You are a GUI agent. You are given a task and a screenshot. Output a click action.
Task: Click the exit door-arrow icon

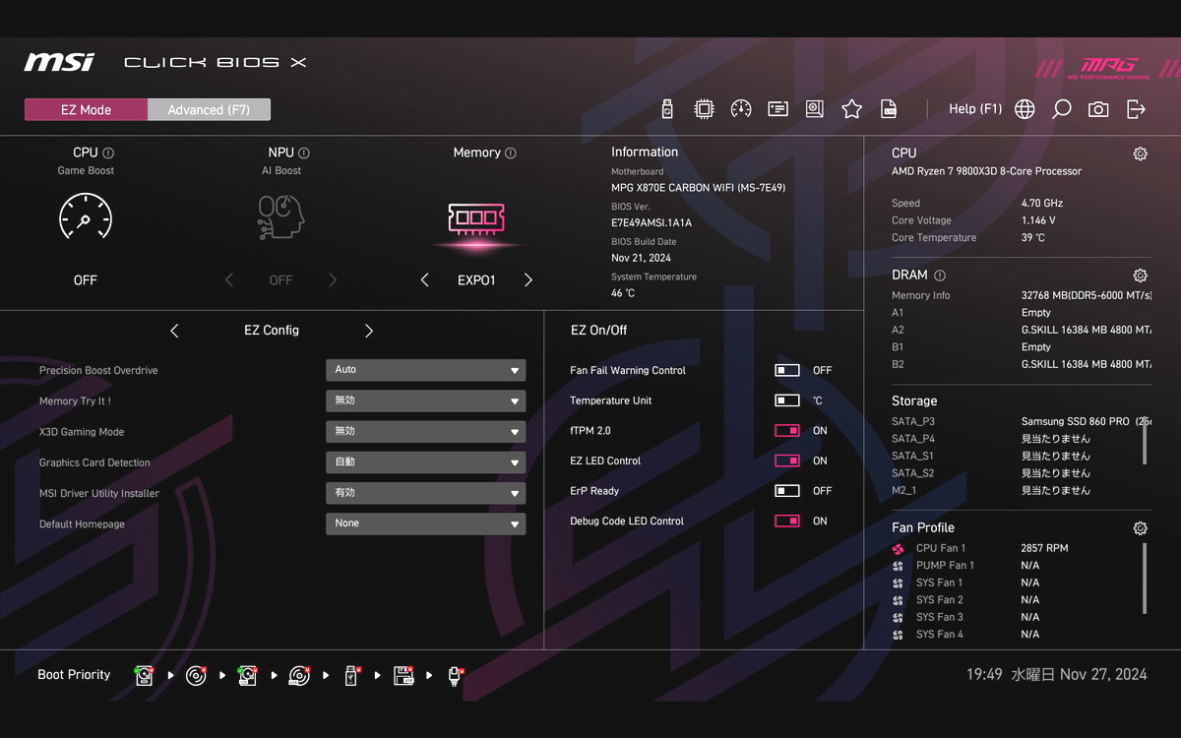coord(1136,109)
